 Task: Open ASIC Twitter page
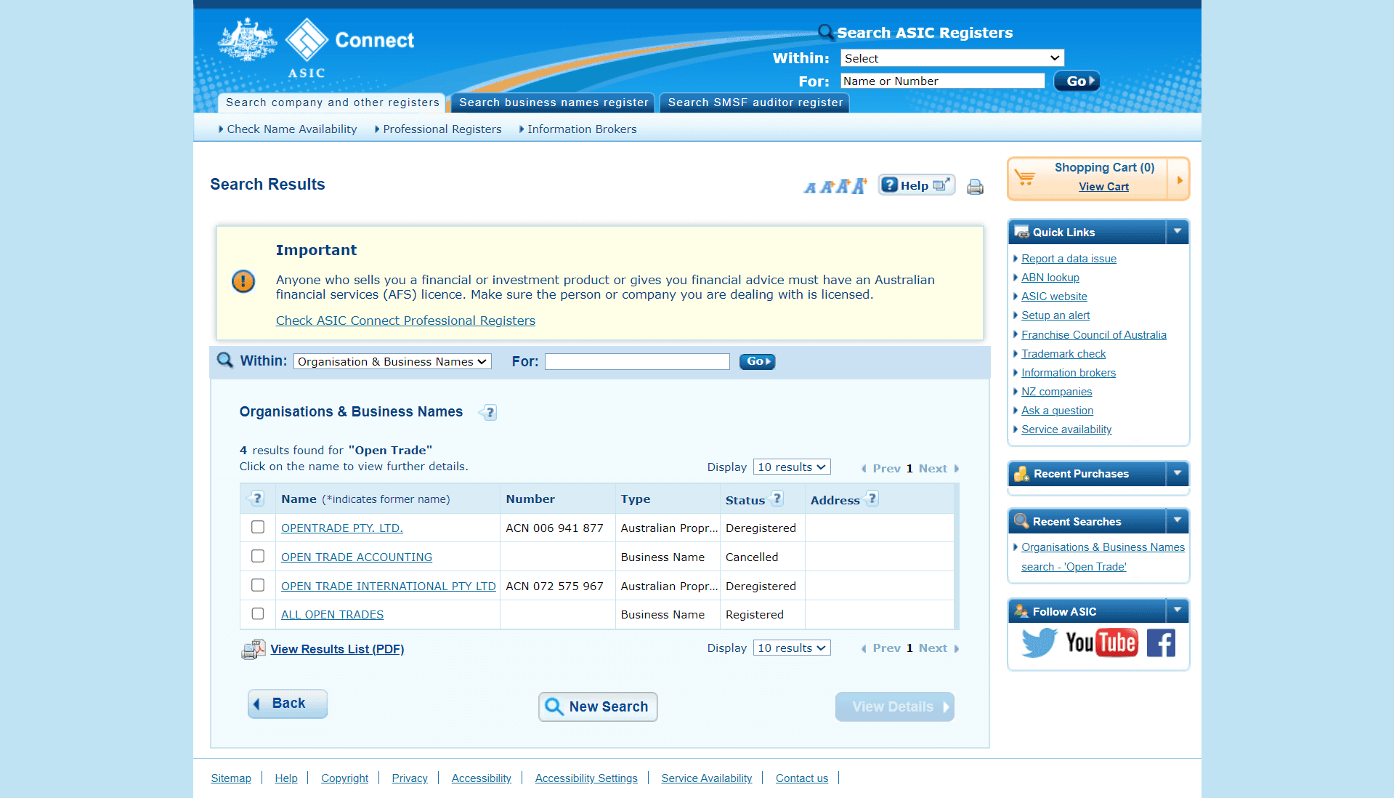coord(1039,642)
